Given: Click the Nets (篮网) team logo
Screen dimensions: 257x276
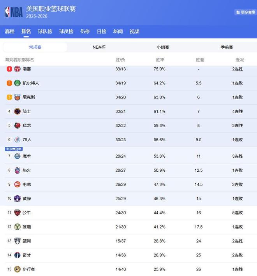Looking at the screenshot, I should pyautogui.click(x=17, y=241).
